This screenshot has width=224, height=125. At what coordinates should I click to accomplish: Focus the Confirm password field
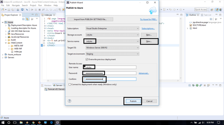click(110, 79)
